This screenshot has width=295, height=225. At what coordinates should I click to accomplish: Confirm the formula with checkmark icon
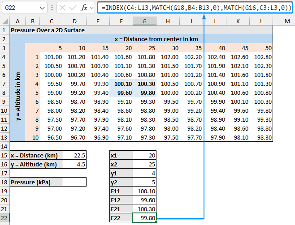click(73, 8)
